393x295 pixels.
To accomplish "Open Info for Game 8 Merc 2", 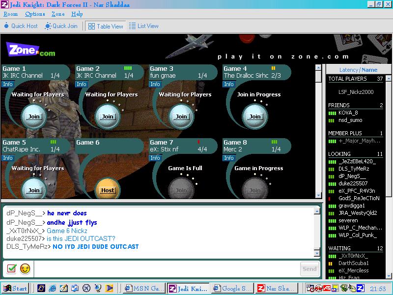I will pyautogui.click(x=228, y=158).
